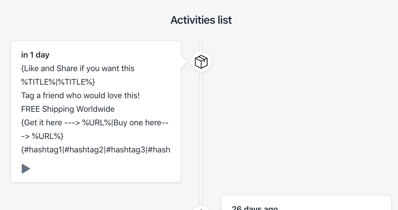Click the play icon in the activity card

(x=25, y=169)
